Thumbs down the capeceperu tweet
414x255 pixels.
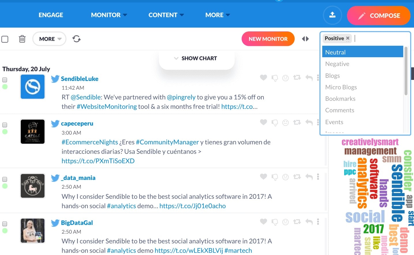(275, 123)
